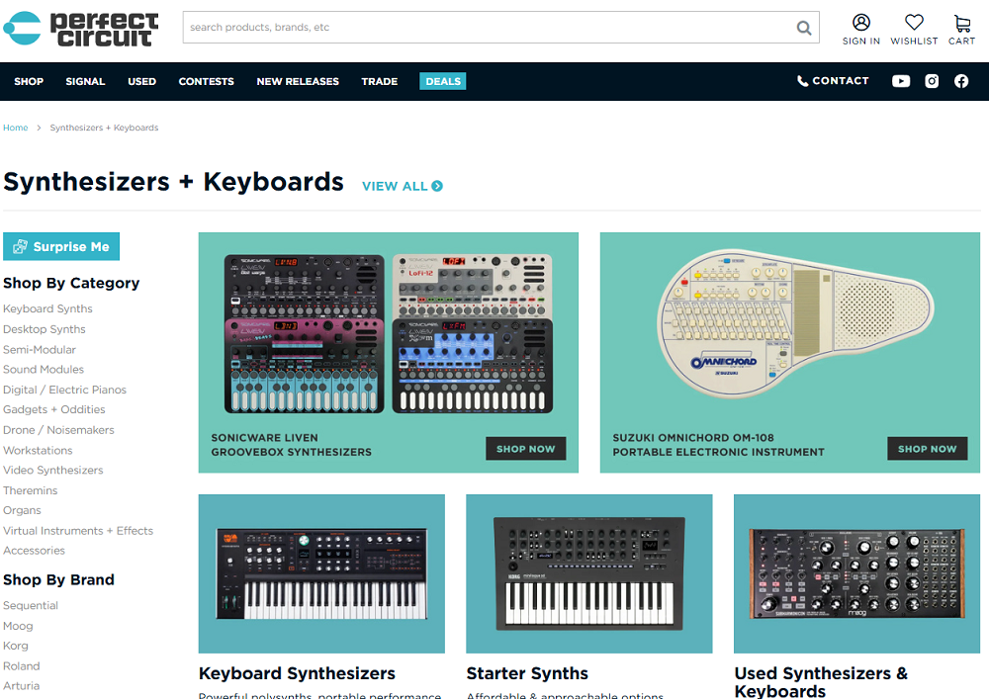Open the Keyboard Synthesizers thumbnail image
The image size is (989, 699).
click(321, 573)
